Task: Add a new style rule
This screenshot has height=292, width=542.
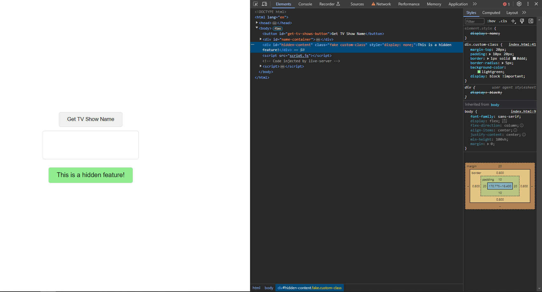Action: click(x=513, y=21)
